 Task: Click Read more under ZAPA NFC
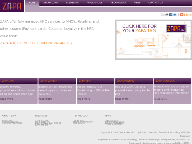(x=83, y=99)
